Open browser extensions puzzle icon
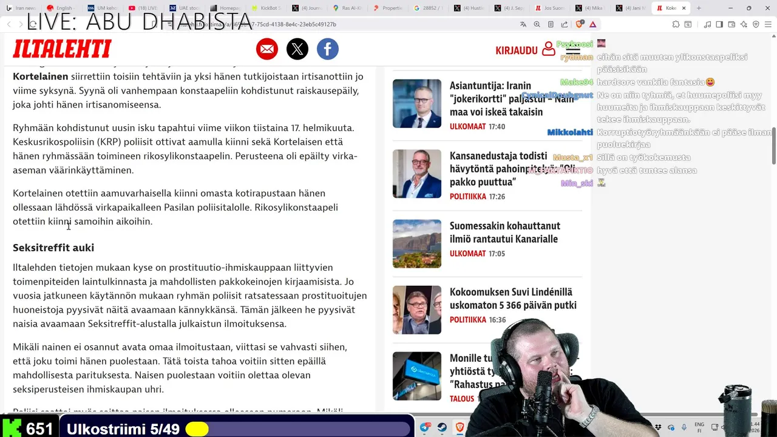777x437 pixels. 676,24
